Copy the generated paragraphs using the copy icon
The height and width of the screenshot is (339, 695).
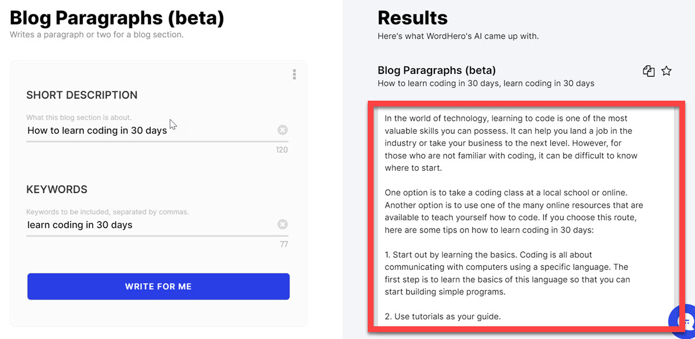(649, 71)
